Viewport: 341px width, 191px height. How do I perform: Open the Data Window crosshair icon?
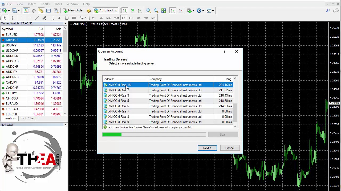[x=34, y=11]
